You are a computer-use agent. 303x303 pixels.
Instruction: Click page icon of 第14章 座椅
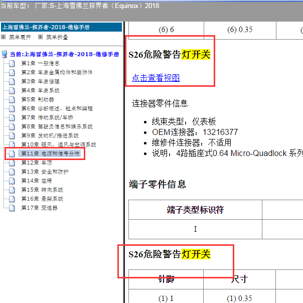(x=12, y=181)
